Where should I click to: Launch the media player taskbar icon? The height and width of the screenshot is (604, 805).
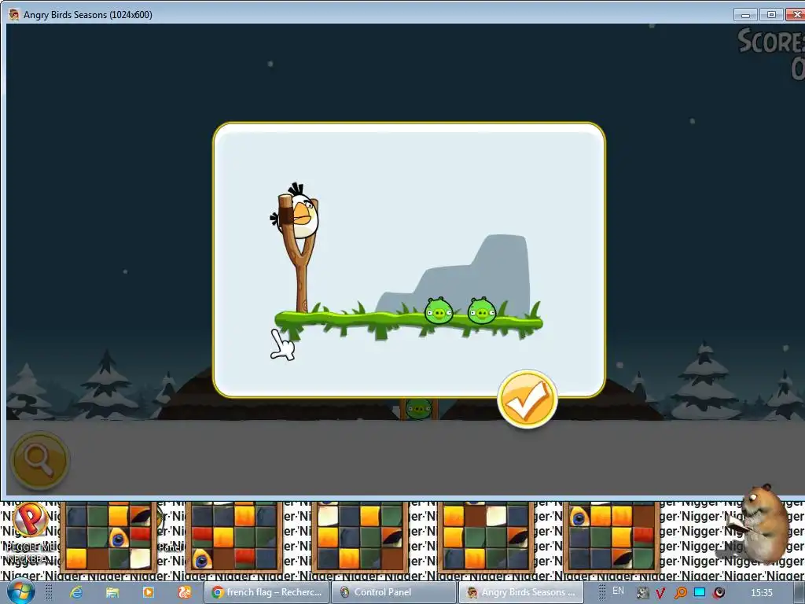coord(149,592)
